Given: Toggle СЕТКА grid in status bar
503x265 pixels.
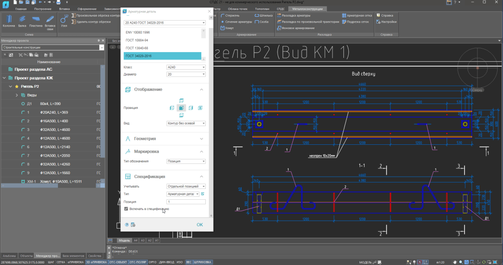Looking at the screenshot, I should [x=61, y=263].
